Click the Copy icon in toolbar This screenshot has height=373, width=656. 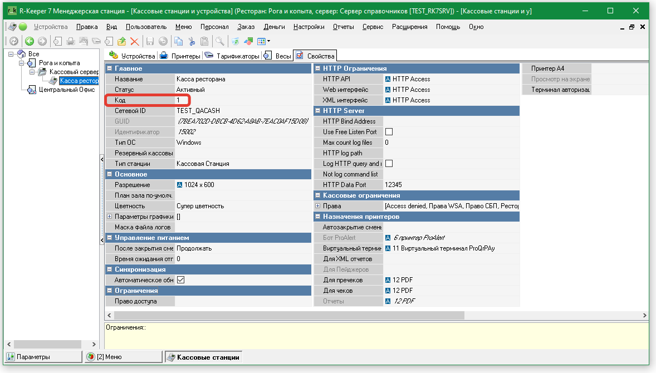(178, 41)
